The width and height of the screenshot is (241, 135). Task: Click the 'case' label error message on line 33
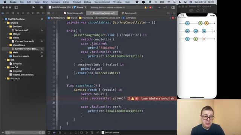[x=158, y=99]
